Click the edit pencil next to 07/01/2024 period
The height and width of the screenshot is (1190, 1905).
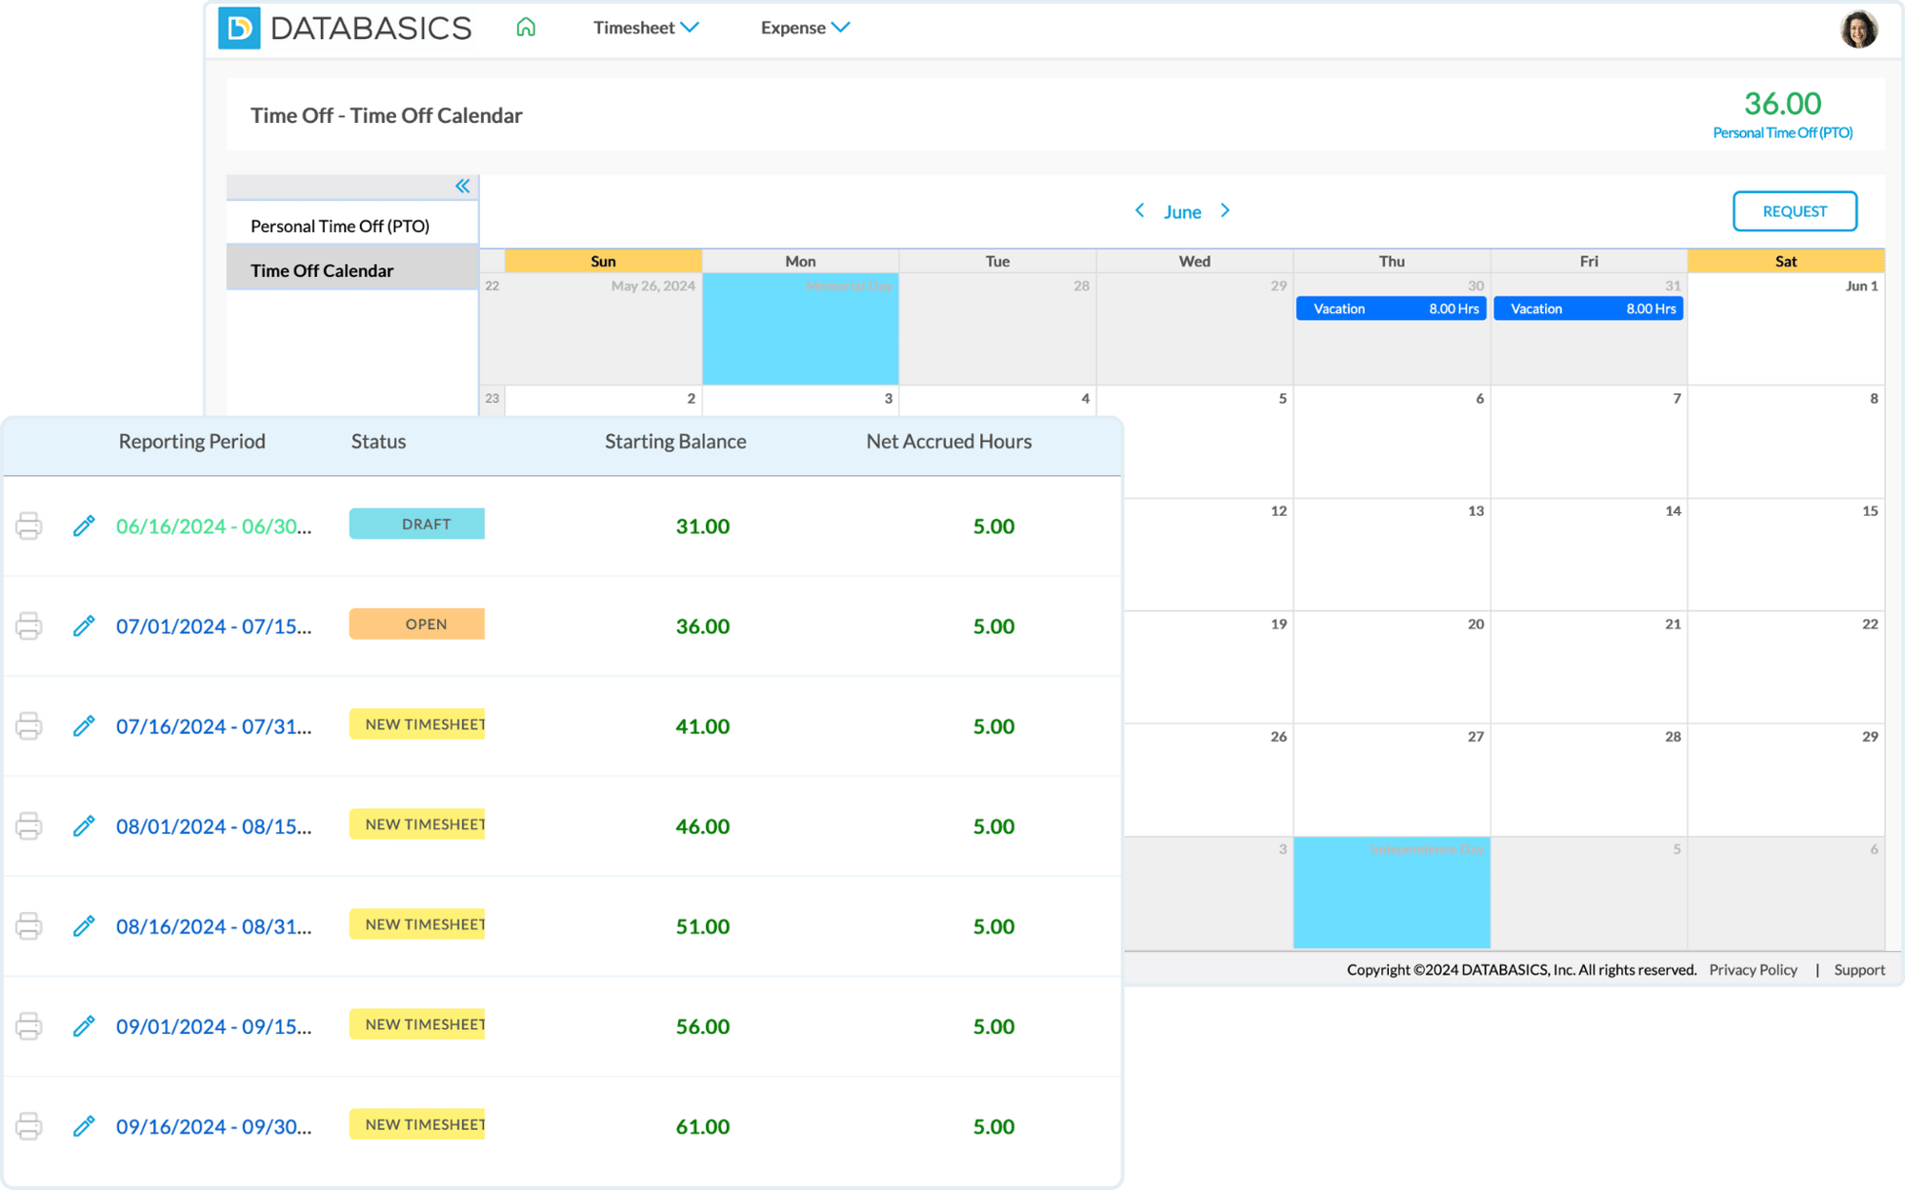coord(85,625)
